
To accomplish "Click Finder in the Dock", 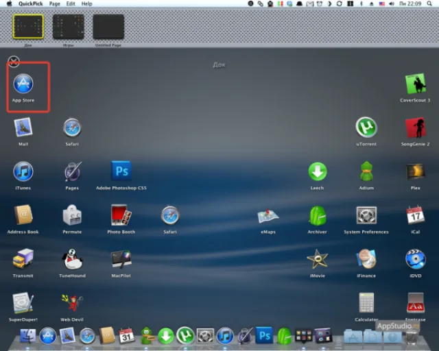I will (27, 336).
